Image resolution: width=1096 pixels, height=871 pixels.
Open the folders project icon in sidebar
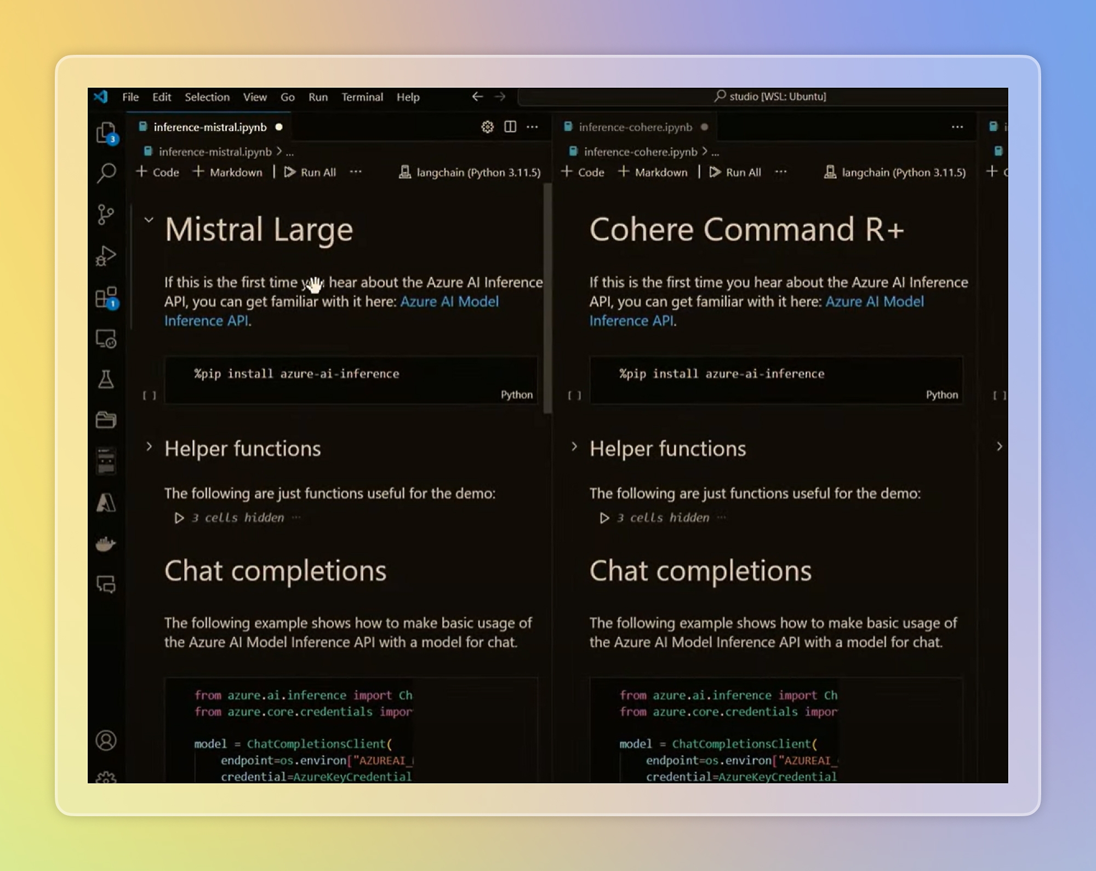pyautogui.click(x=106, y=420)
